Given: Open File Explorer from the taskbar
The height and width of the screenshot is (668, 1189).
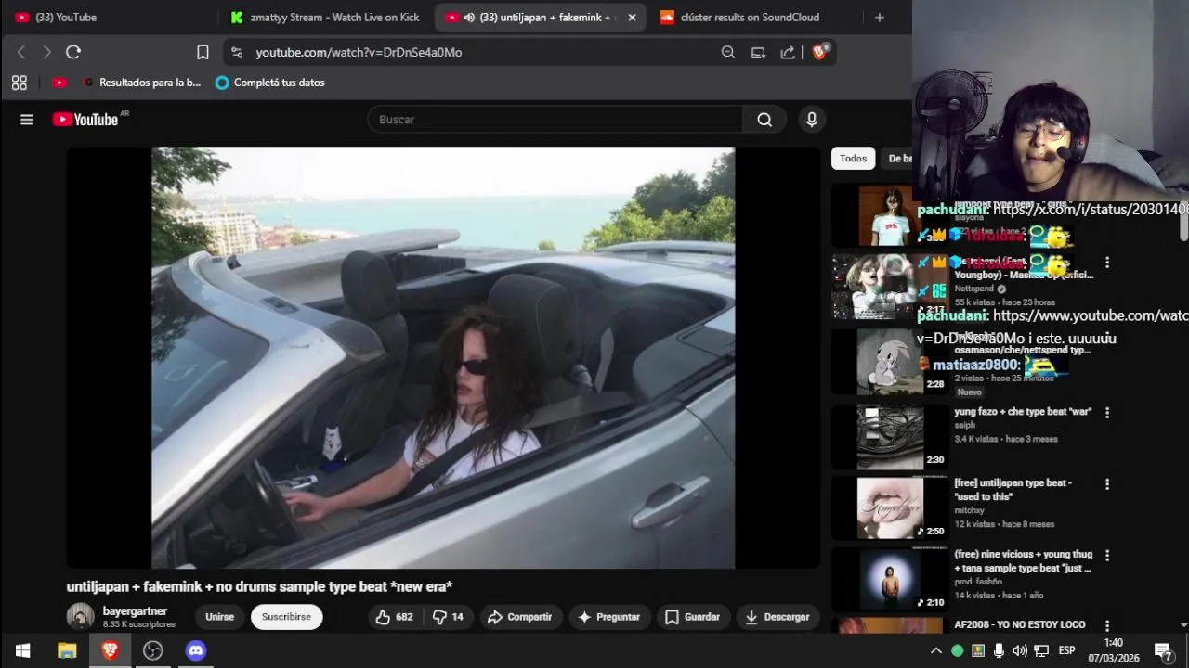Looking at the screenshot, I should coord(67,650).
